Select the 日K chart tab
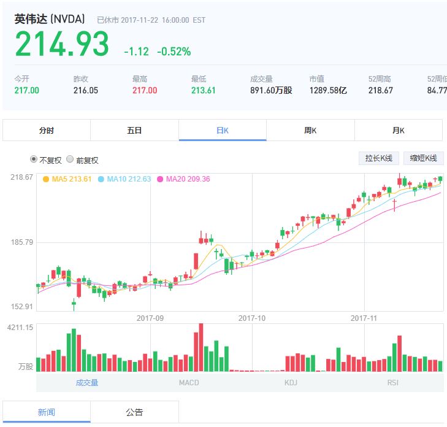The image size is (447, 427). click(223, 130)
